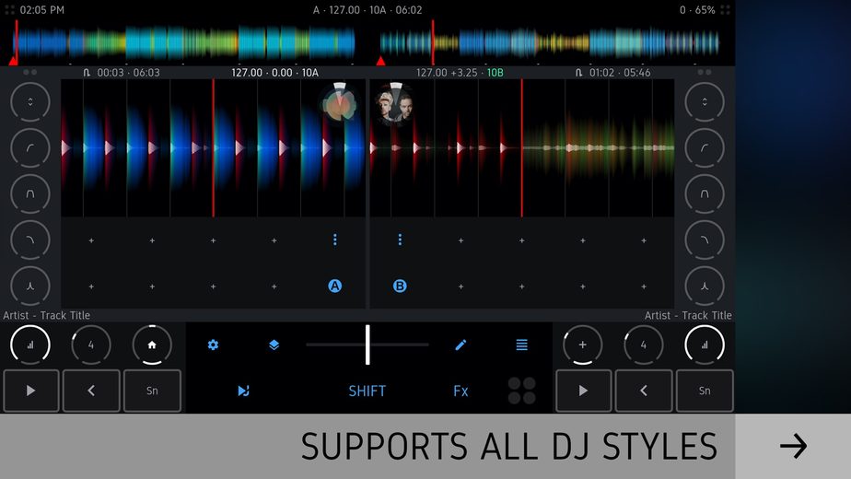Tap right deck loop length 4 knob
Viewport: 851px width, 479px height.
pos(644,345)
